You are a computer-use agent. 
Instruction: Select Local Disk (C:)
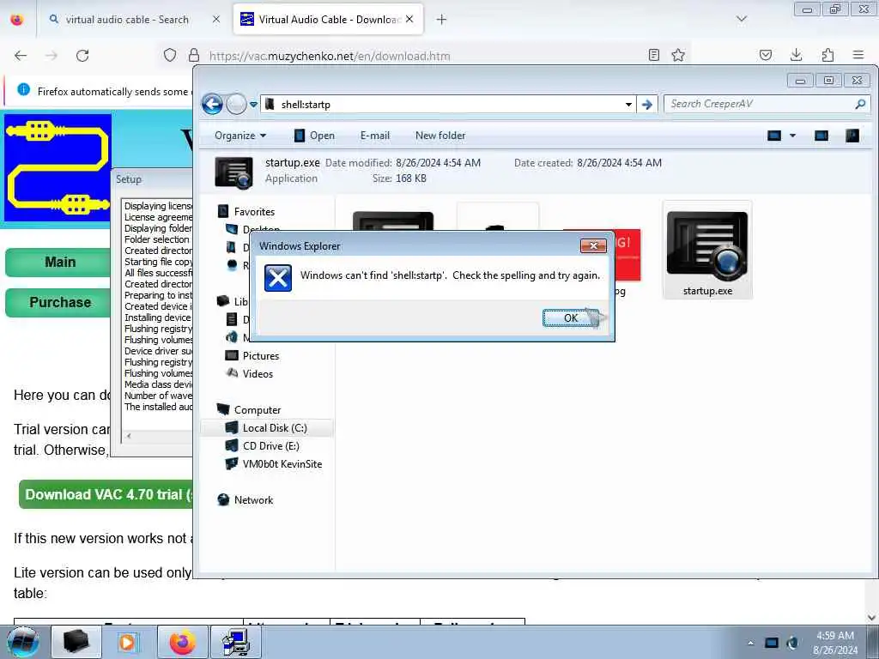coord(266,428)
